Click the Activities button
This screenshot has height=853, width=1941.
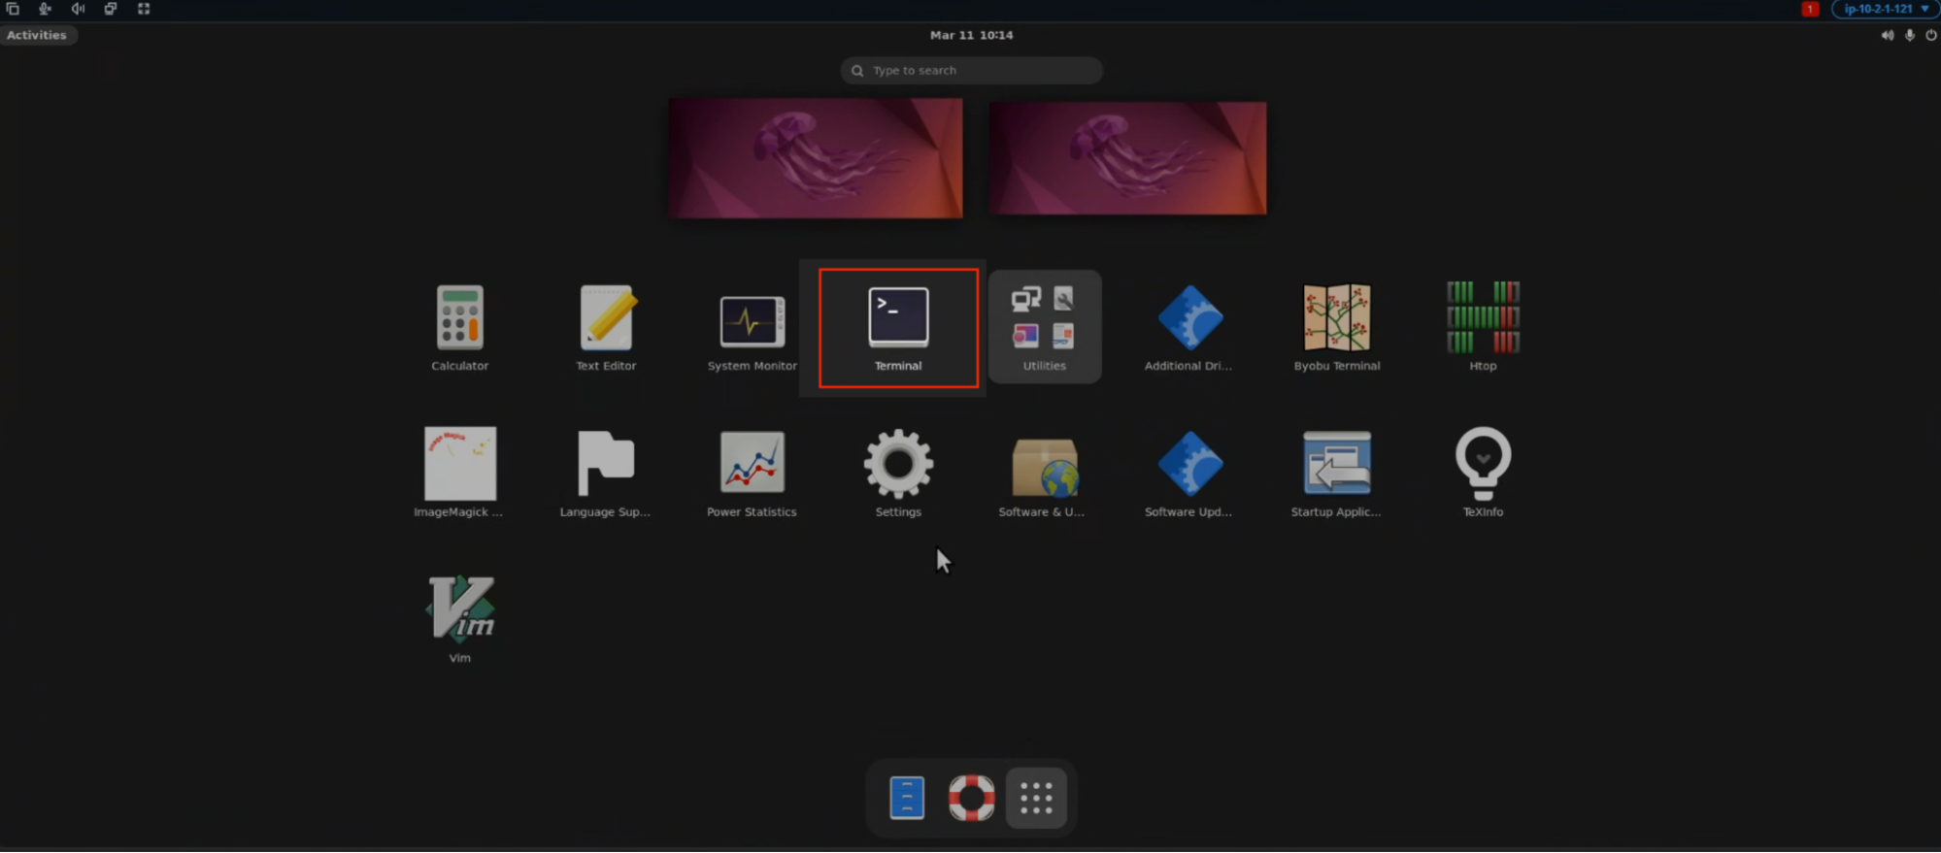[37, 35]
